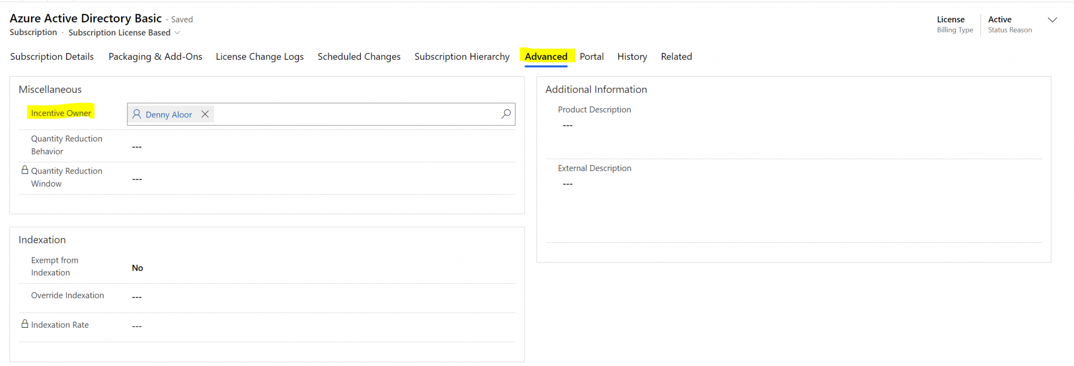Select the Advanced tab
This screenshot has height=366, width=1074.
coord(546,57)
